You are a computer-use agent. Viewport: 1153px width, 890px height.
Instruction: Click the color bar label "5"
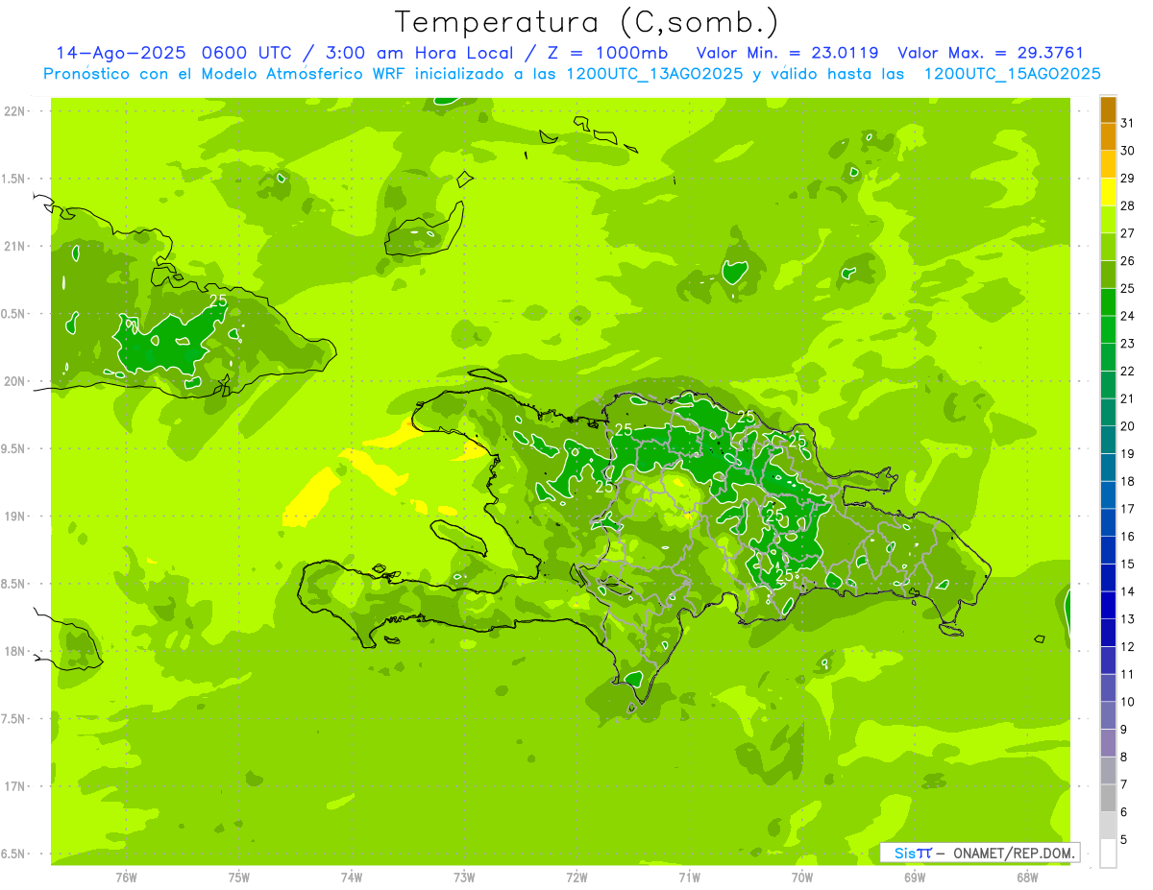1124,839
